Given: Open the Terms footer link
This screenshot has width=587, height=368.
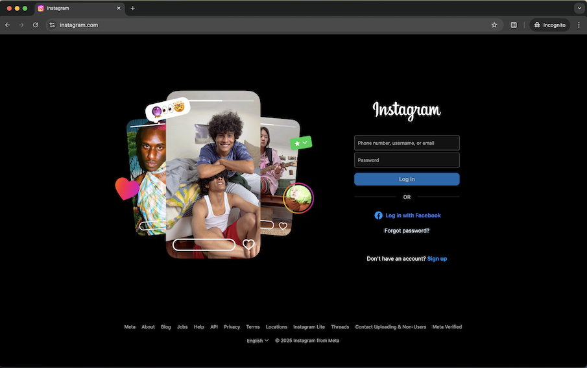Looking at the screenshot, I should [x=253, y=327].
